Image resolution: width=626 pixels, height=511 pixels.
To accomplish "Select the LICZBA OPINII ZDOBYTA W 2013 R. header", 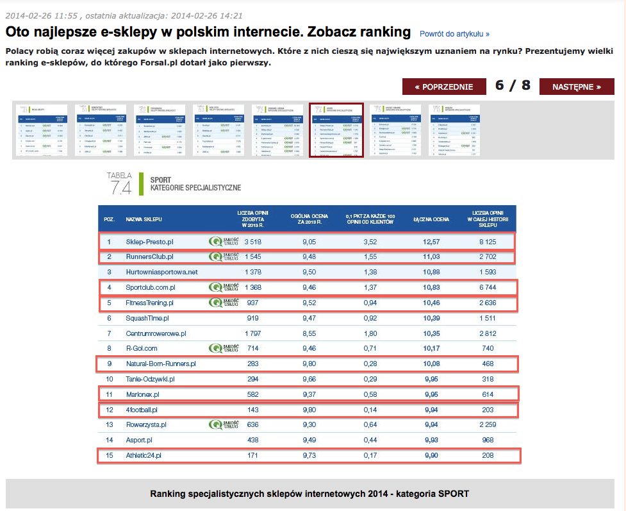I will click(252, 219).
